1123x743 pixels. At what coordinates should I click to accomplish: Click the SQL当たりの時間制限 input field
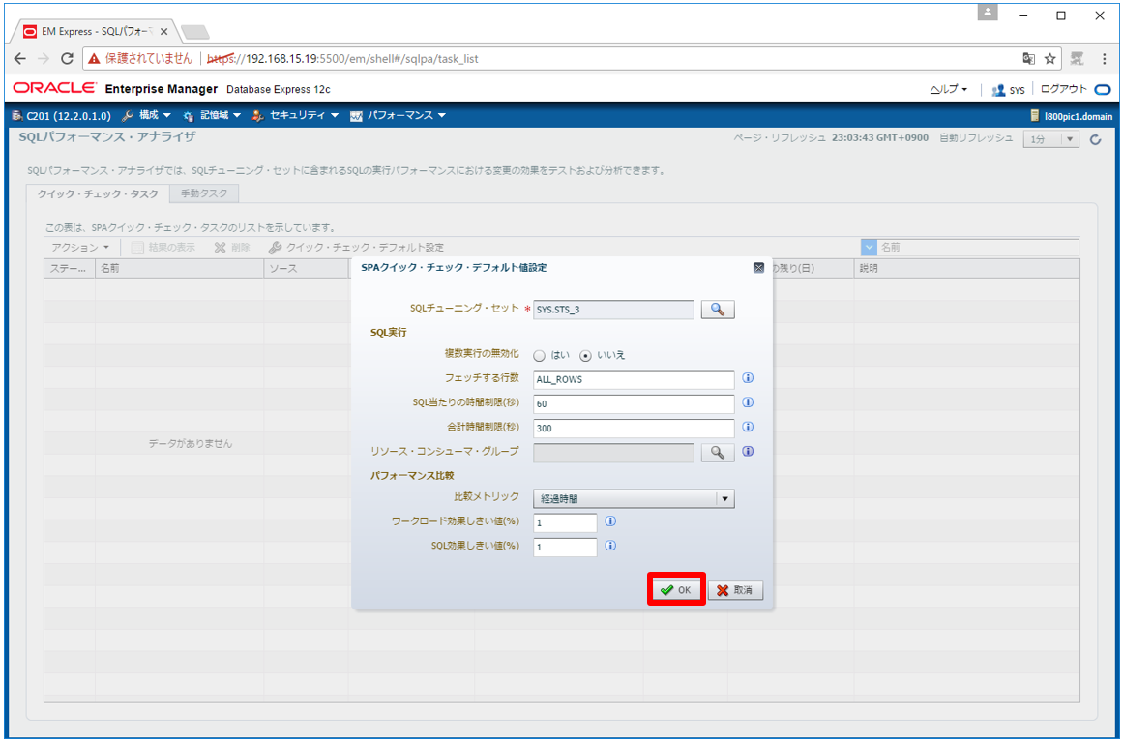coord(634,404)
